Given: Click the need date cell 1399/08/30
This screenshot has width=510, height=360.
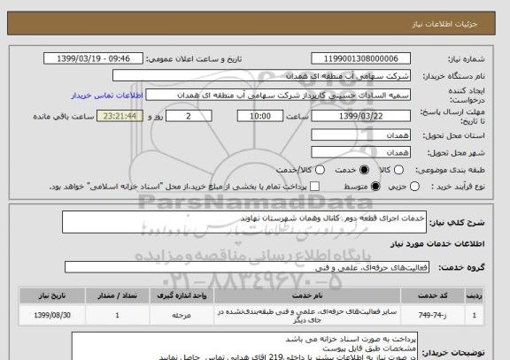Looking at the screenshot, I should coord(52,315).
